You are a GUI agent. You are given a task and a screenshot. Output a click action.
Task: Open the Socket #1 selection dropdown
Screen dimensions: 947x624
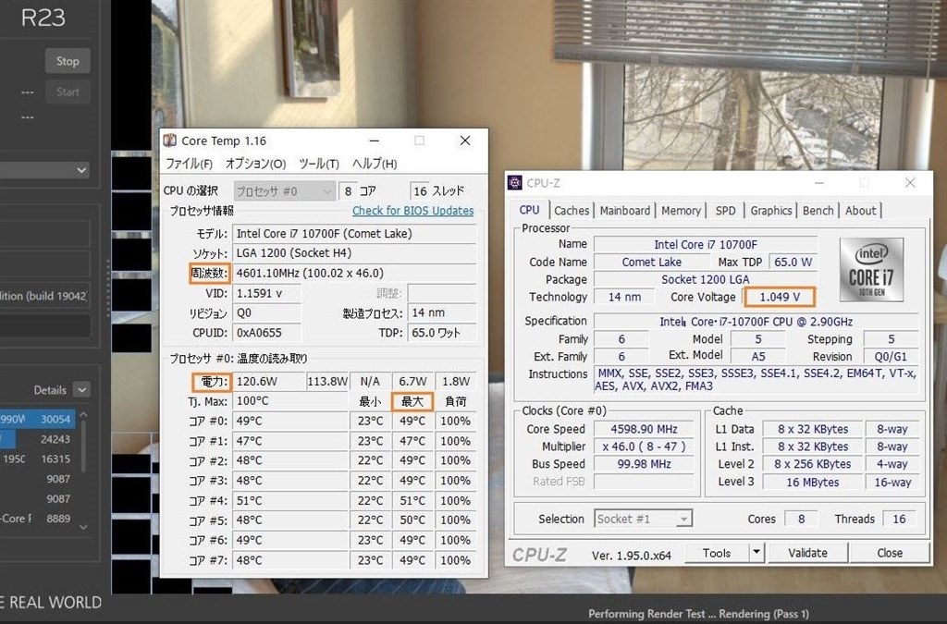click(x=643, y=519)
